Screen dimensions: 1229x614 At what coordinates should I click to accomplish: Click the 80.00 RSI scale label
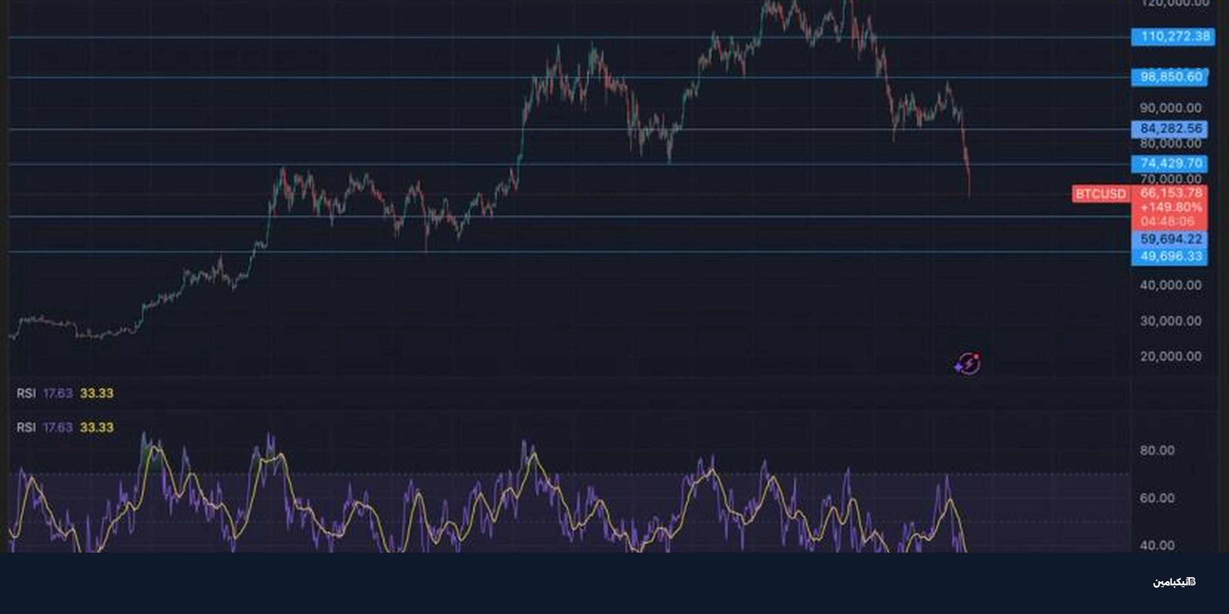(x=1157, y=451)
